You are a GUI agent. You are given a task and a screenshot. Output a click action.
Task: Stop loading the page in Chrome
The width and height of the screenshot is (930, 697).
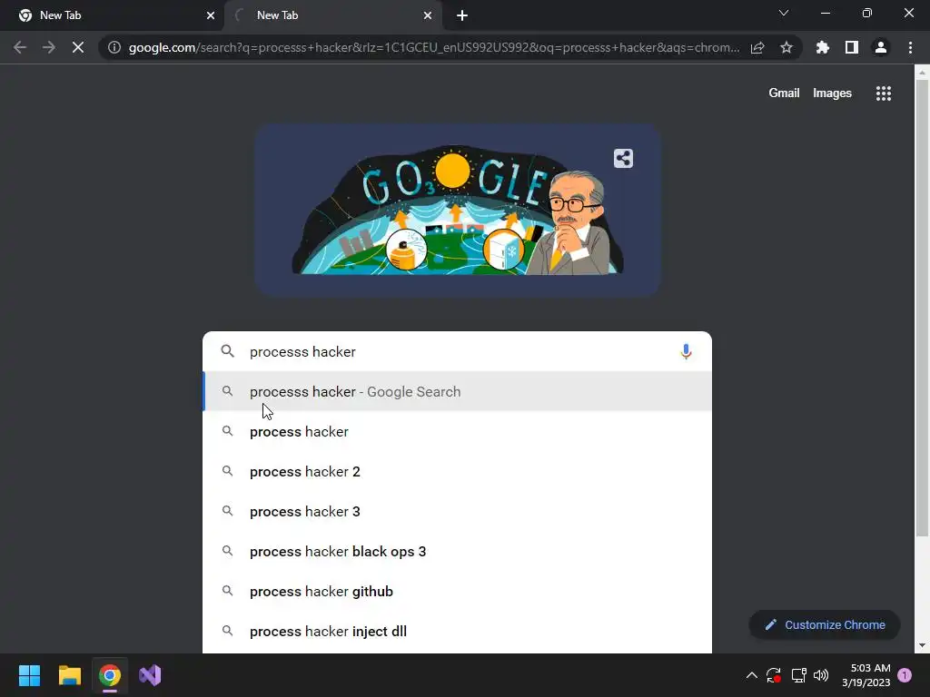78,47
